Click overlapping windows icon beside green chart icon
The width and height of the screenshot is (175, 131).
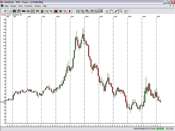tap(83, 11)
